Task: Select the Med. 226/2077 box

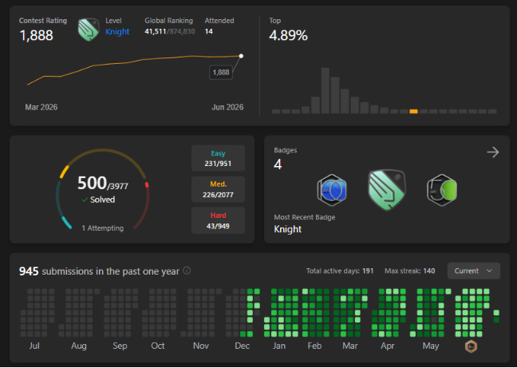Action: (x=218, y=189)
